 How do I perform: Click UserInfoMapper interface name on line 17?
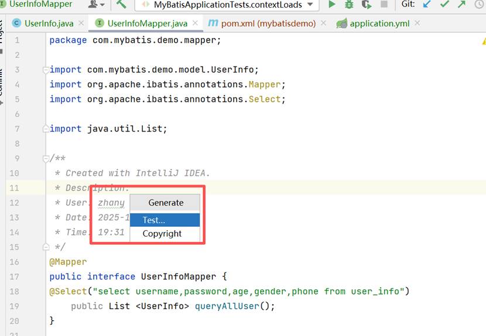pos(178,276)
